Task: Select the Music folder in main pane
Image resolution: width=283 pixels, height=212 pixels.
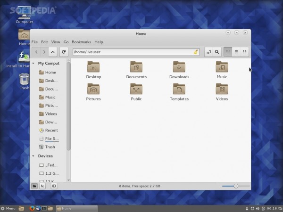Action: coord(222,70)
